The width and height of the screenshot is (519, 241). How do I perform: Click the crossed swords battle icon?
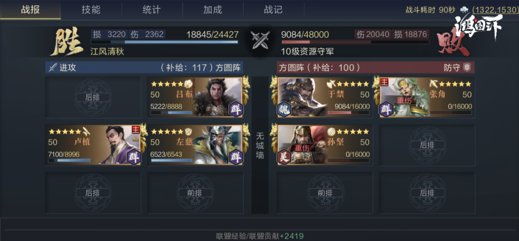259,40
